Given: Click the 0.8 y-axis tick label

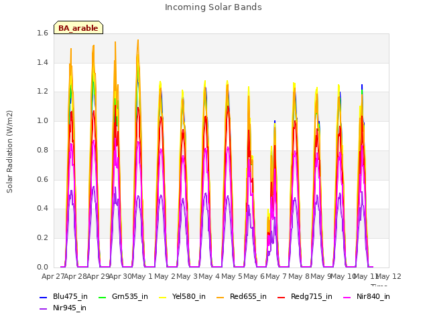Looking at the screenshot, I should click(42, 150).
